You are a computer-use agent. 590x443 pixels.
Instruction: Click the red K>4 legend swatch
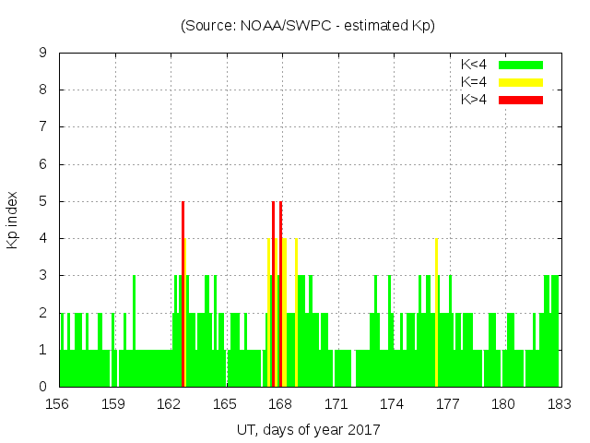click(x=521, y=100)
